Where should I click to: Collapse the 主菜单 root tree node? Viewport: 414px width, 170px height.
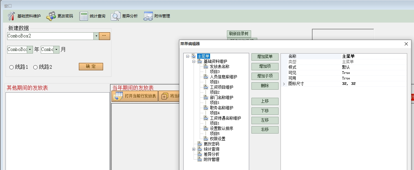pyautogui.click(x=188, y=56)
